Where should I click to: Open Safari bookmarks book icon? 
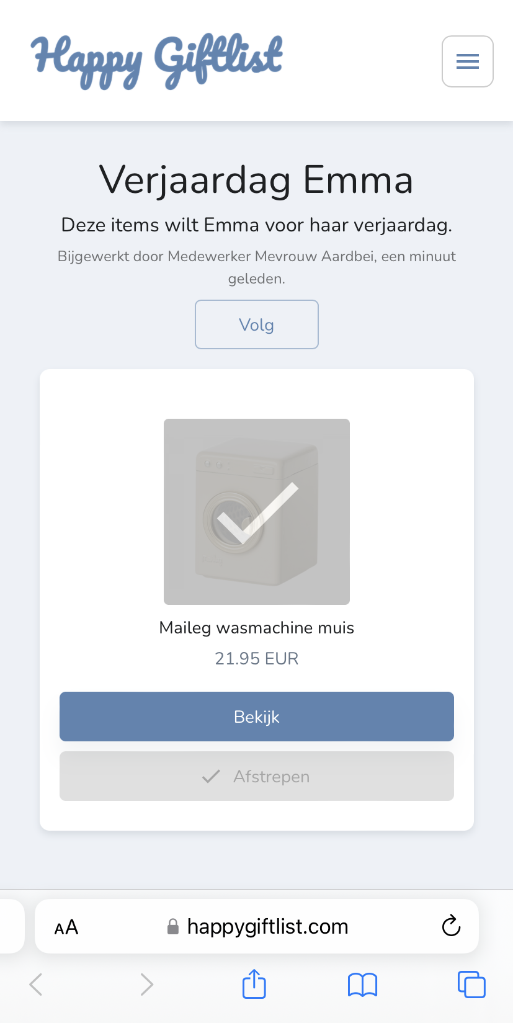tap(363, 985)
